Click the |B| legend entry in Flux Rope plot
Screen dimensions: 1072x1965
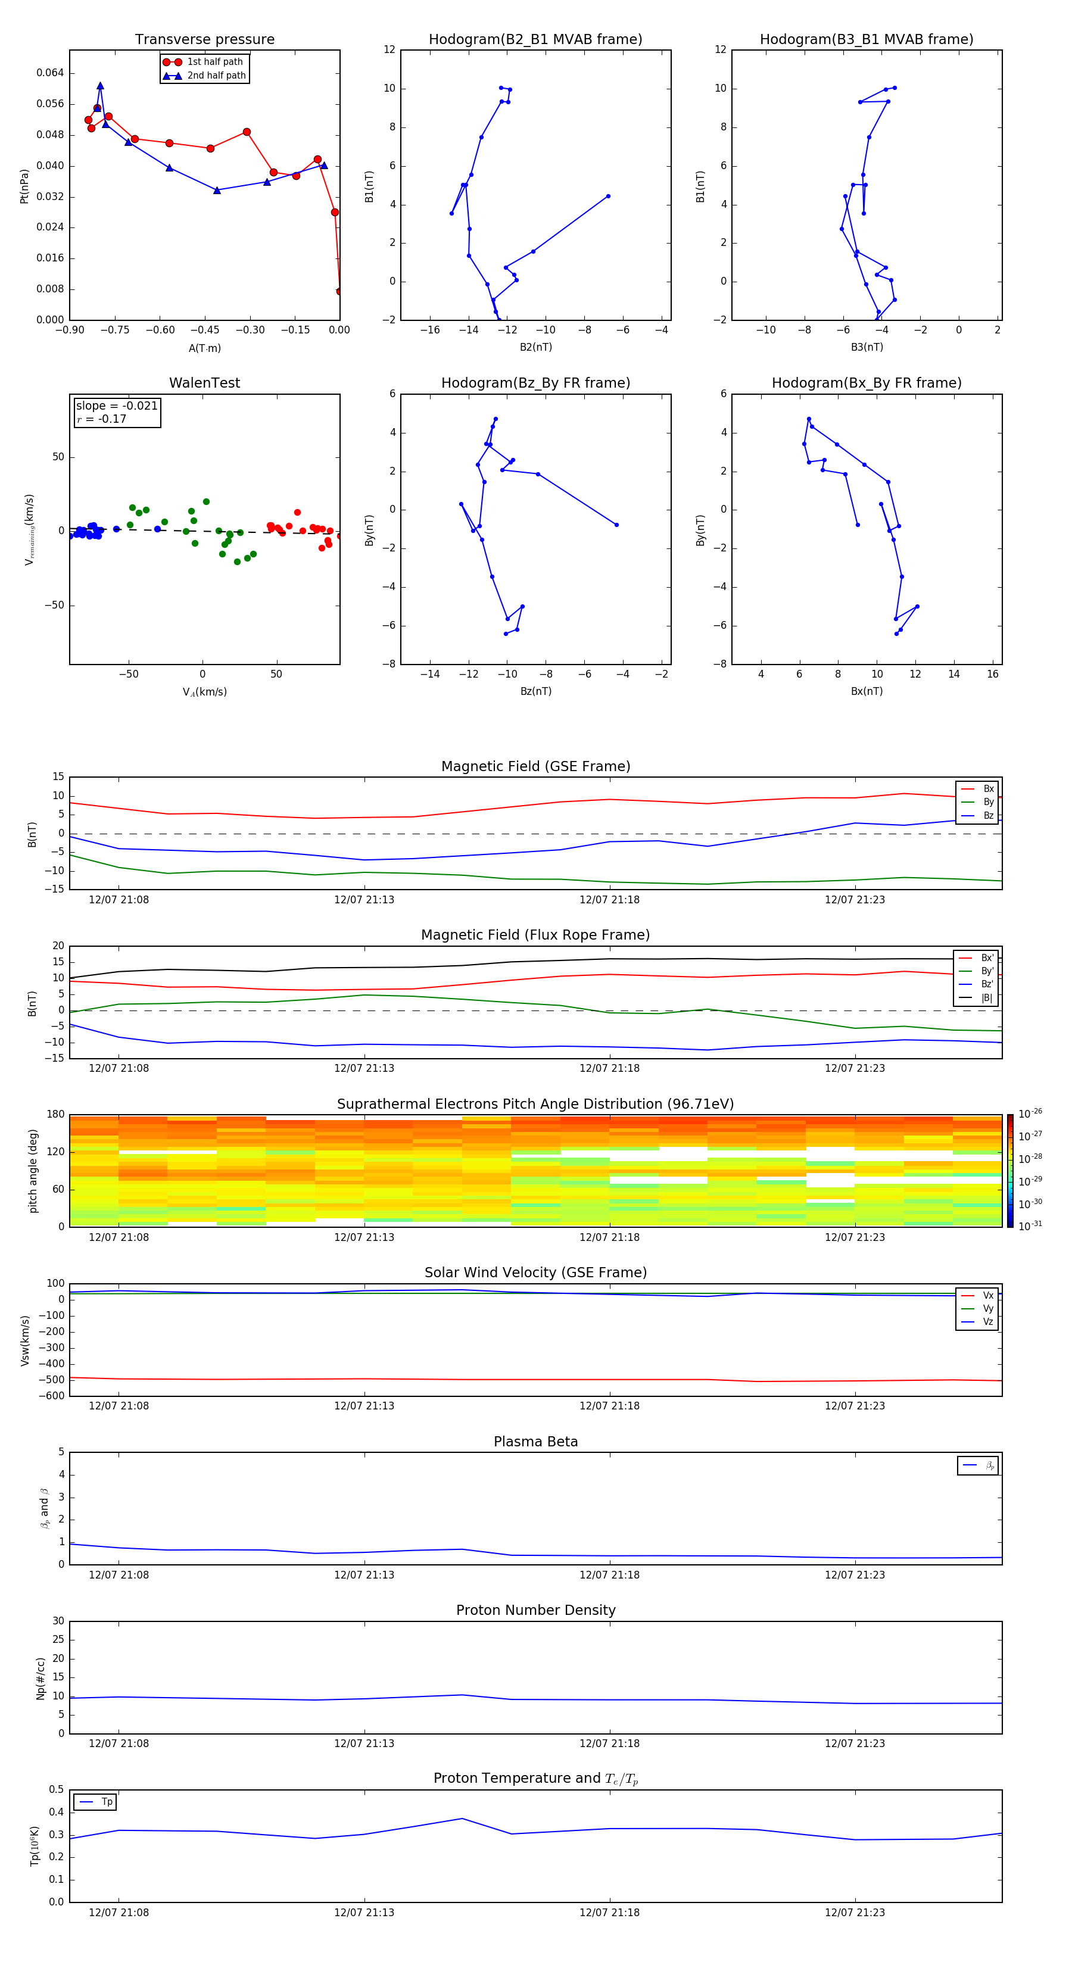[977, 998]
